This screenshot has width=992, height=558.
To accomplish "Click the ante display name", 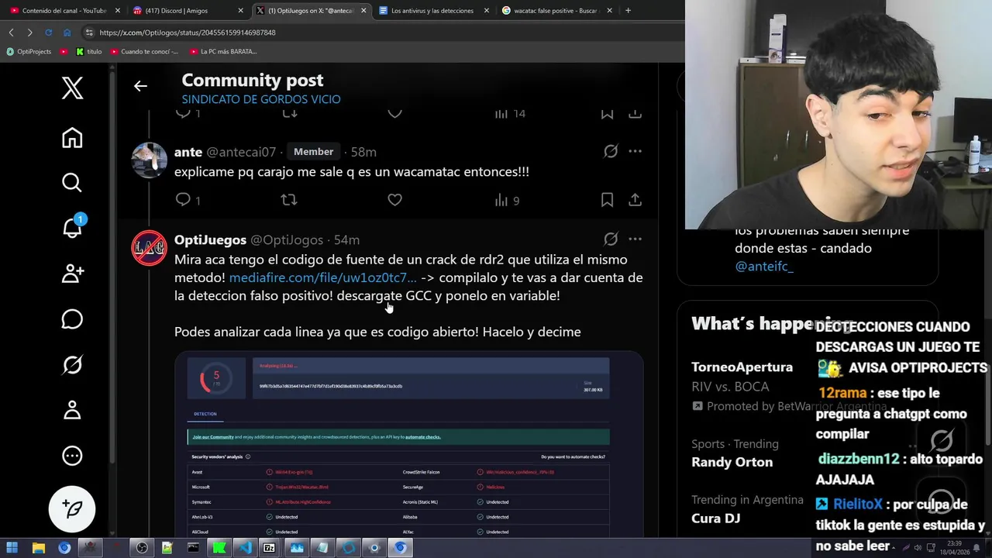I will [188, 152].
